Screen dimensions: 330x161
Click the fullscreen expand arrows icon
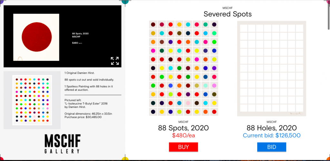(115, 61)
